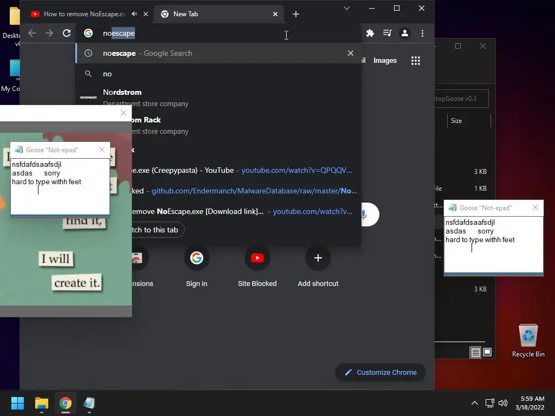The width and height of the screenshot is (555, 416).
Task: Open the Sign in shortcut
Action: pyautogui.click(x=196, y=266)
